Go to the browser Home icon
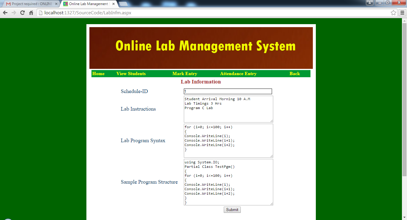This screenshot has height=220, width=407. 31,13
